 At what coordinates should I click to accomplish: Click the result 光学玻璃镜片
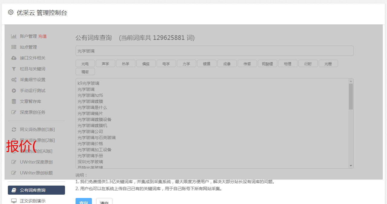coord(90,113)
